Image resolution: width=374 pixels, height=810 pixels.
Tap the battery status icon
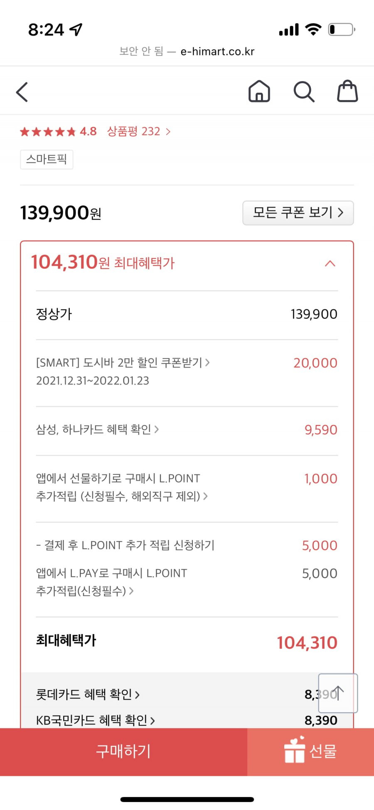click(342, 30)
